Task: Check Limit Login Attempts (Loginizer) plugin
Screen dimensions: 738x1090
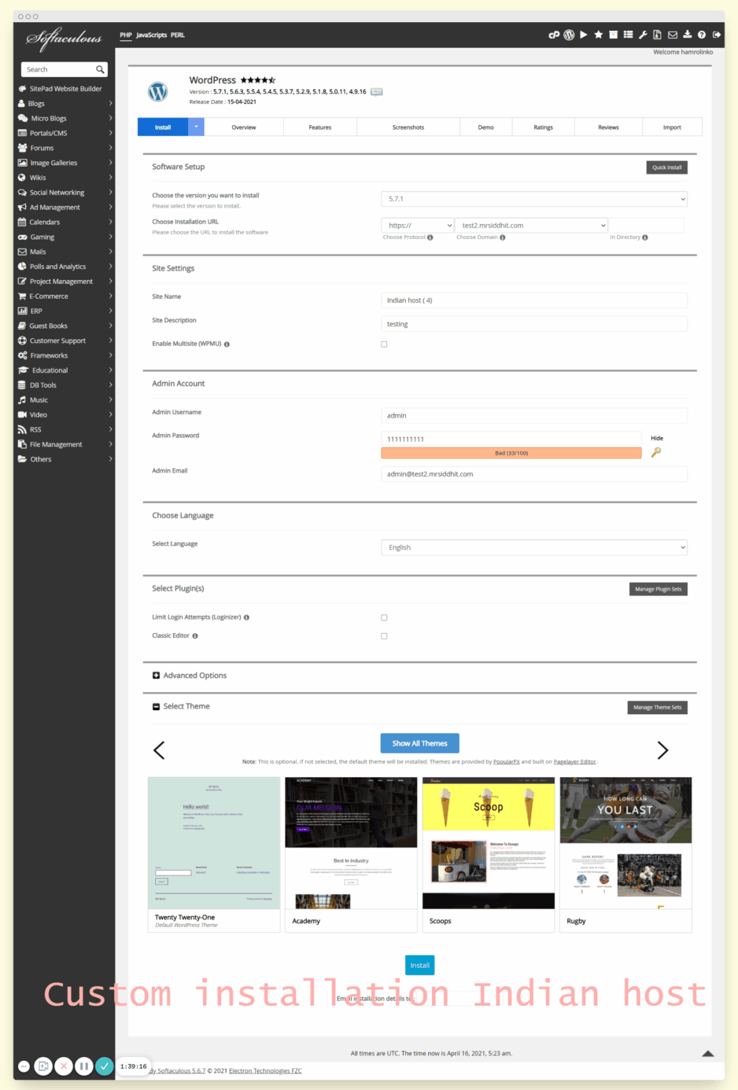Action: [x=384, y=617]
